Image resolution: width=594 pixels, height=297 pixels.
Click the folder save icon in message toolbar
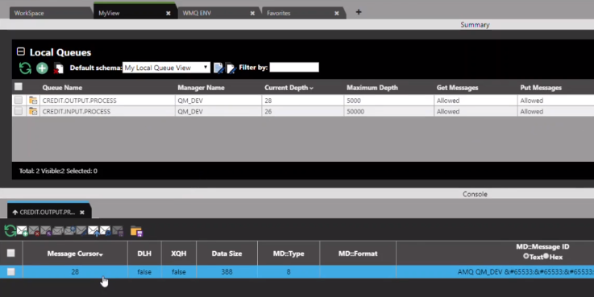point(136,231)
